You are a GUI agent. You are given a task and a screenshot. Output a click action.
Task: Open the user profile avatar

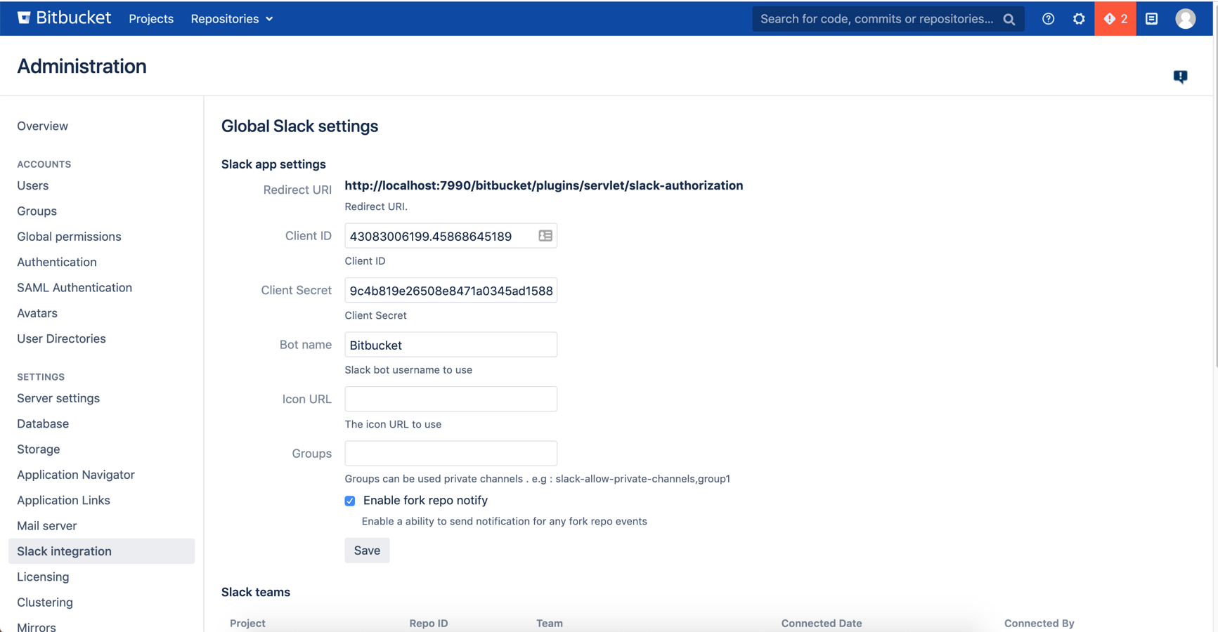(x=1185, y=19)
